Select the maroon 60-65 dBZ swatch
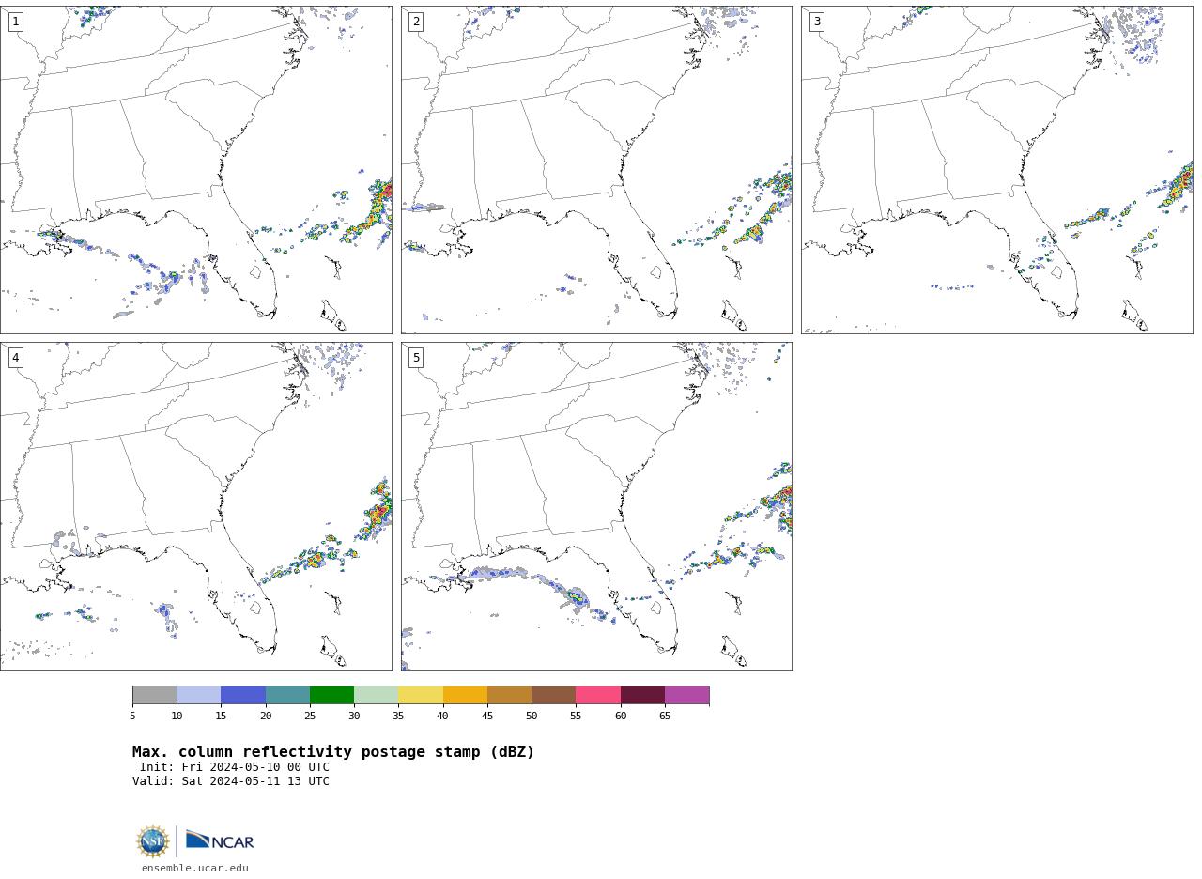The width and height of the screenshot is (1202, 879). point(642,695)
